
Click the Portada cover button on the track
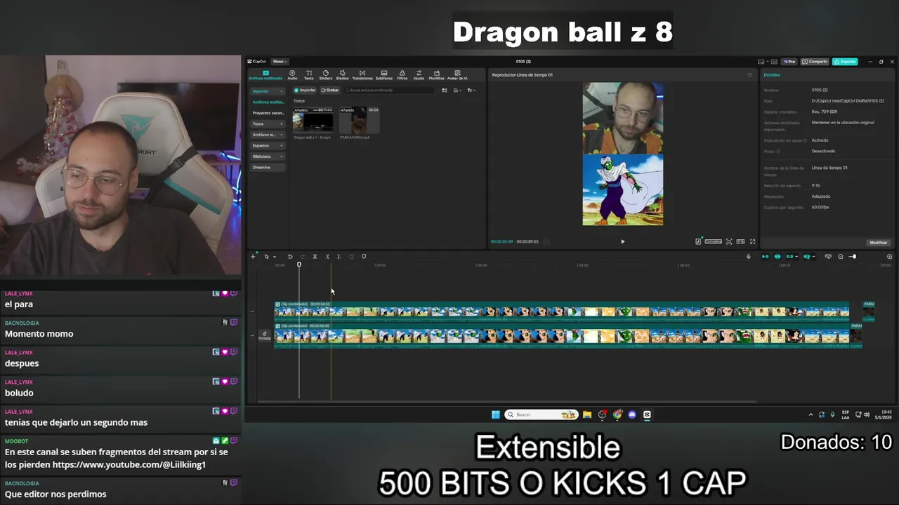pyautogui.click(x=264, y=336)
